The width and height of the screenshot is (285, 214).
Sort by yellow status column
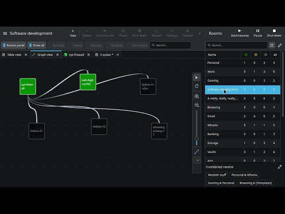256,54
